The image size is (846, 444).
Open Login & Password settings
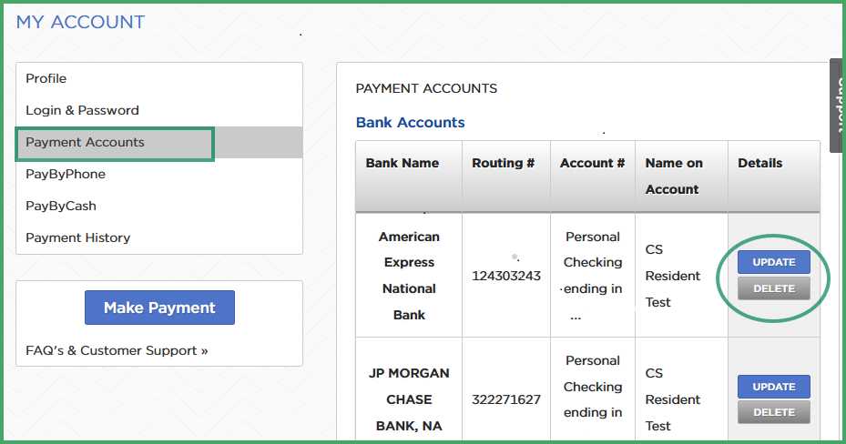83,110
